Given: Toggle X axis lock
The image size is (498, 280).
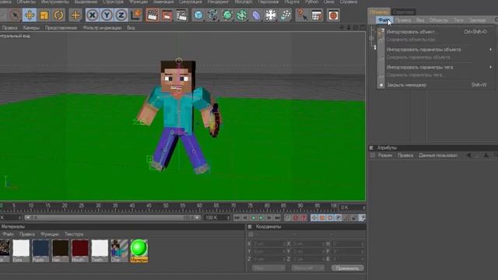Looking at the screenshot, I should pos(93,15).
